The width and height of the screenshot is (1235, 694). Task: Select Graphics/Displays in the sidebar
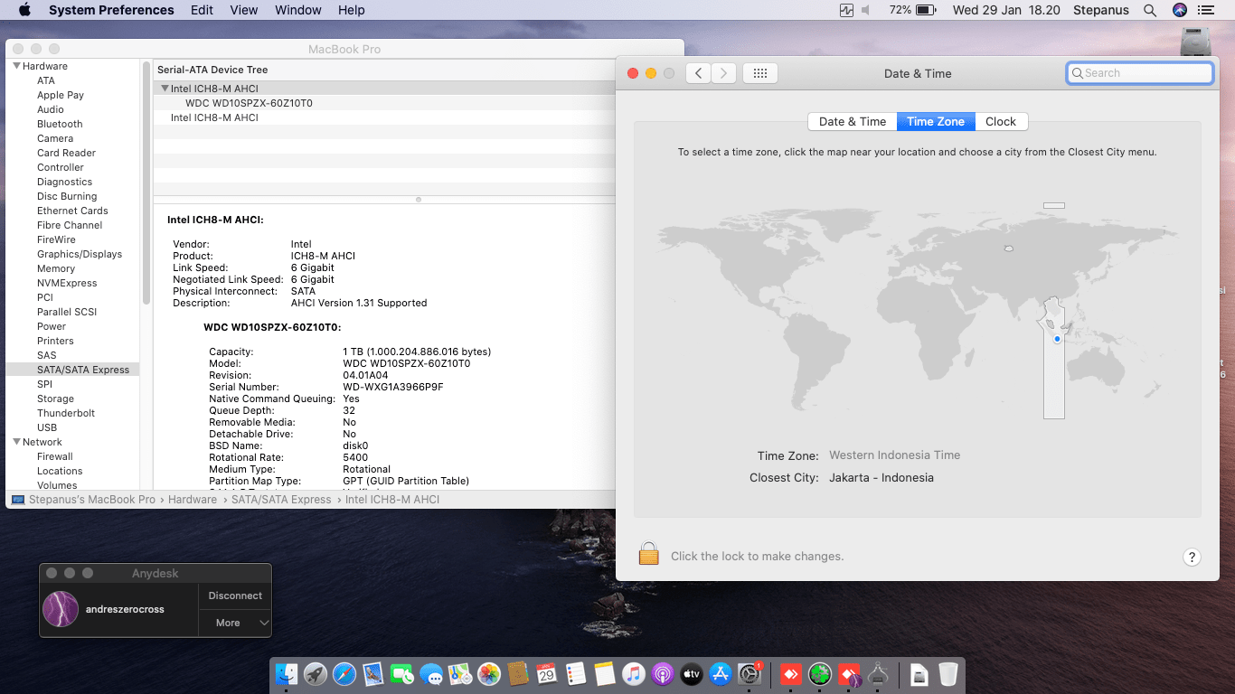[80, 254]
